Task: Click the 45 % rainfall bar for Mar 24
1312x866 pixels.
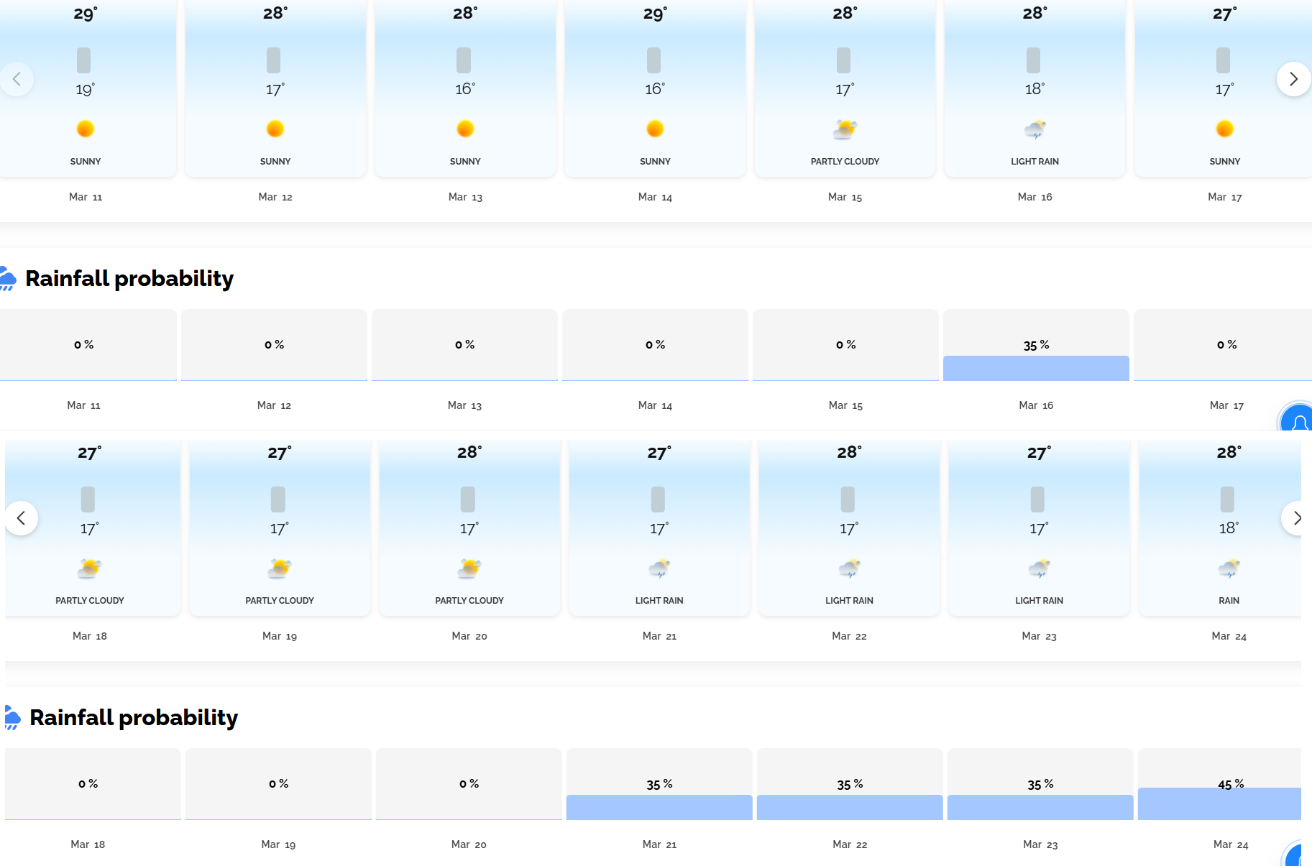Action: (x=1219, y=803)
